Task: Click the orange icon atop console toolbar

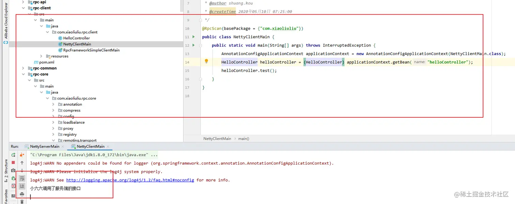Action: coord(22,155)
